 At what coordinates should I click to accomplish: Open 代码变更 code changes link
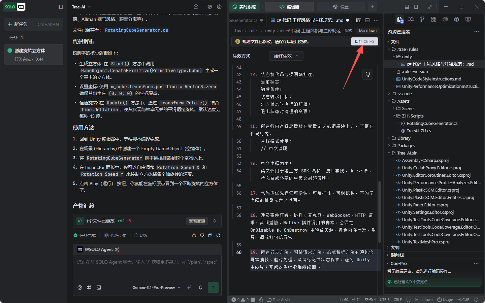click(x=116, y=235)
